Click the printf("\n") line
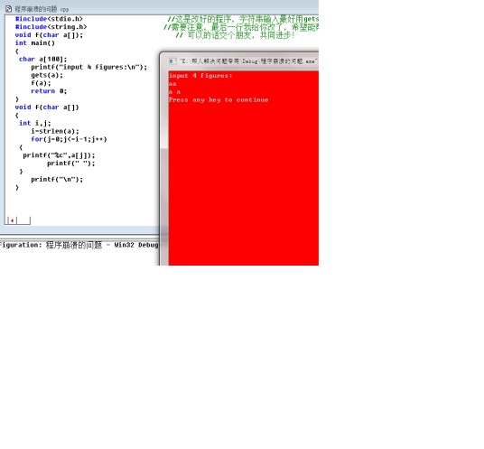 57,180
